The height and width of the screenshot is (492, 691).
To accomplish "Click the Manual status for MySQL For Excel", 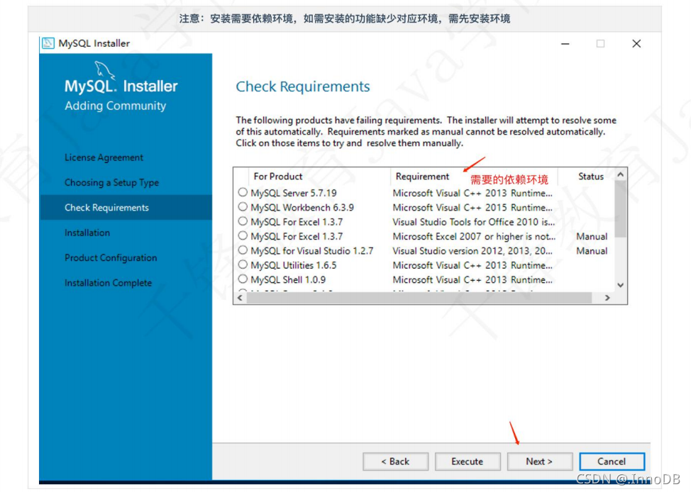I will (x=592, y=237).
